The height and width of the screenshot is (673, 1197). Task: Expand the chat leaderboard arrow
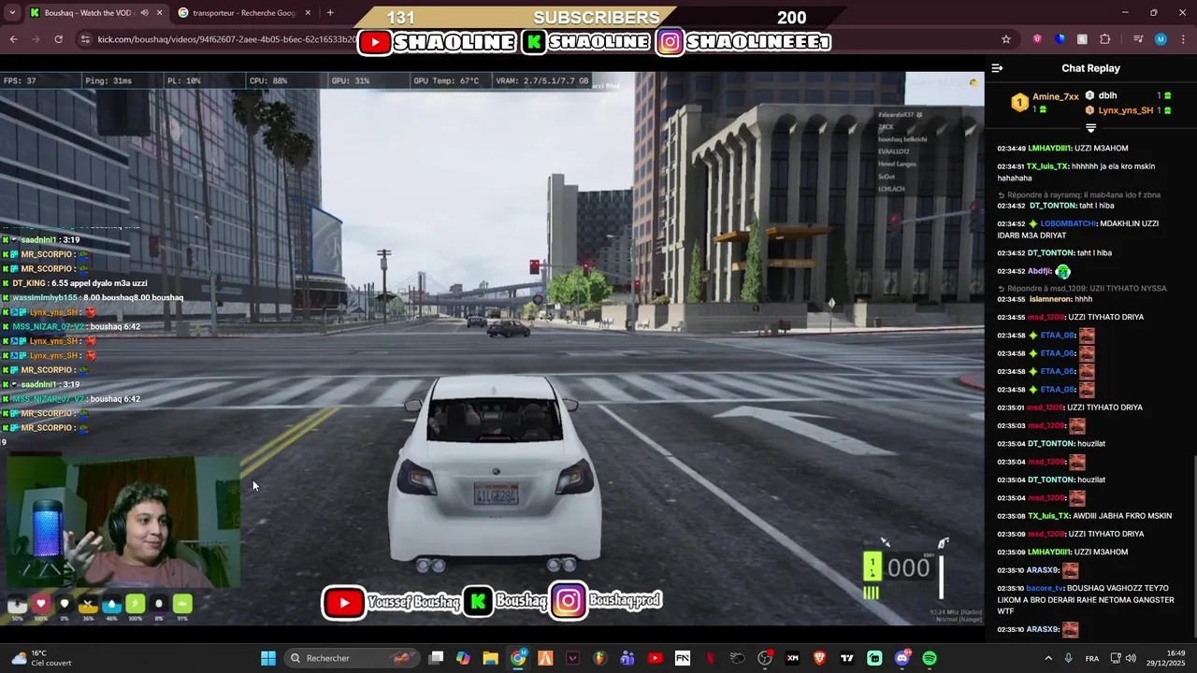[1090, 128]
